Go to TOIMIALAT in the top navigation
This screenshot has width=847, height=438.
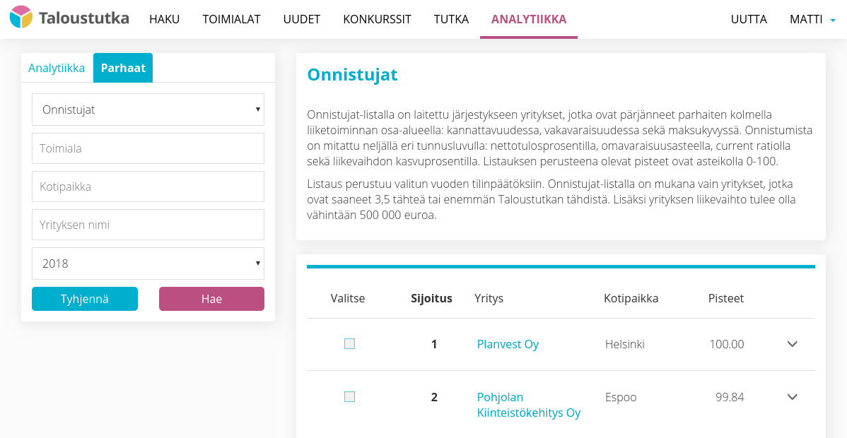(231, 19)
